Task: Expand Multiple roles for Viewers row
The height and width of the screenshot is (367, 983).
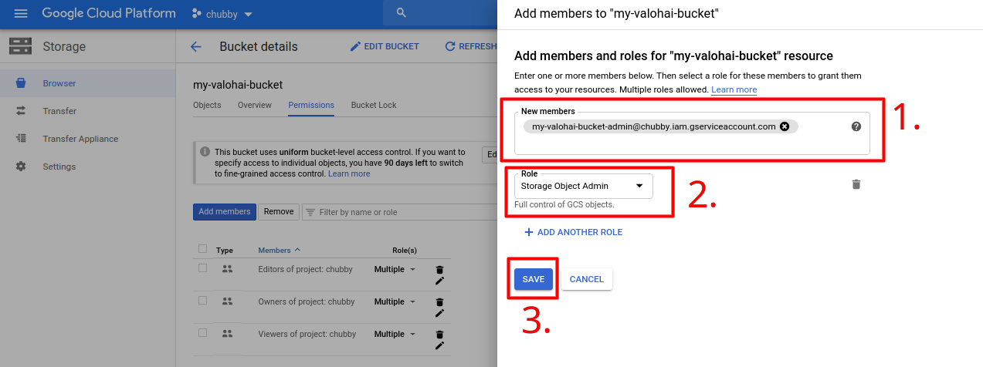Action: [395, 335]
